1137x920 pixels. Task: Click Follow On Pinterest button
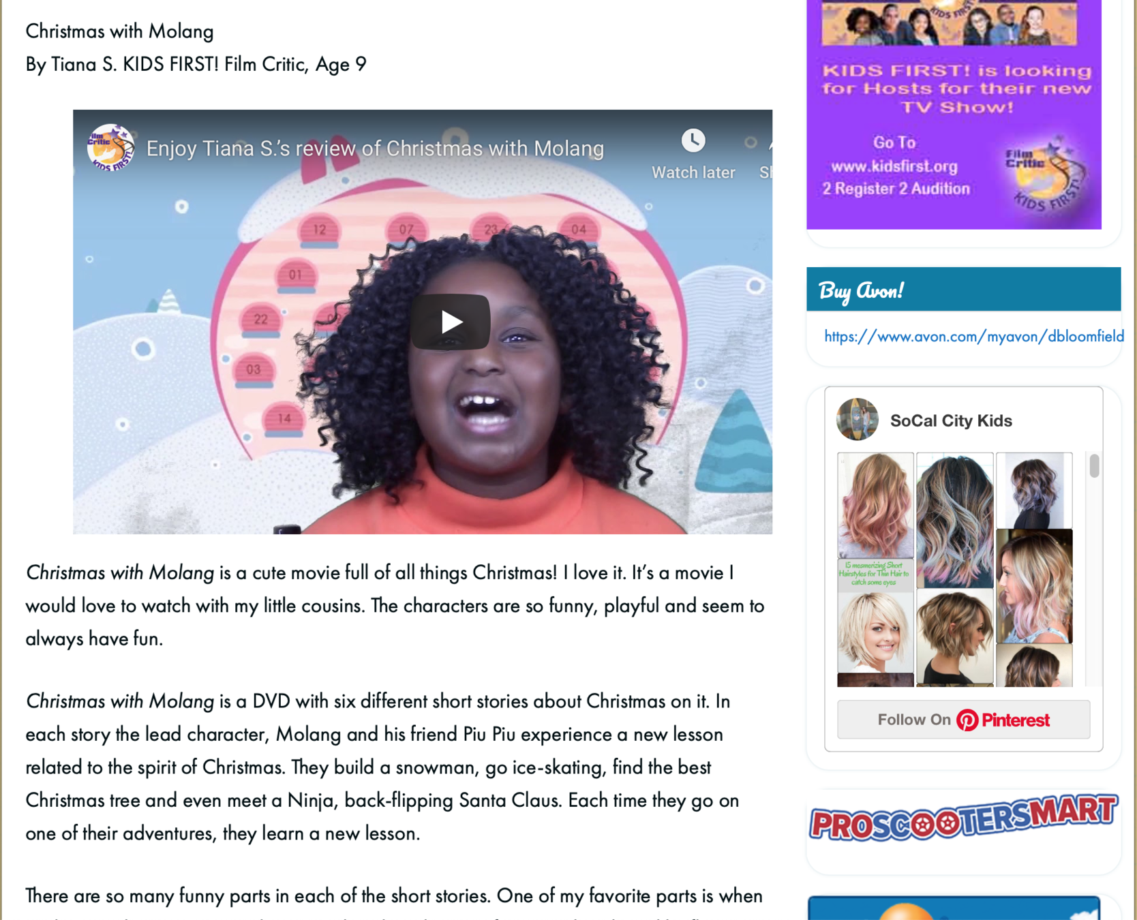pos(963,720)
